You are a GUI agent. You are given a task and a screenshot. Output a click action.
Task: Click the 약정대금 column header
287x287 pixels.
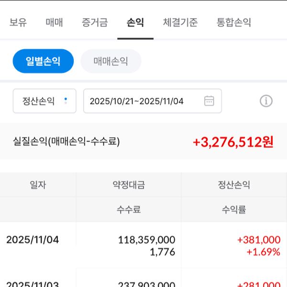pos(129,185)
